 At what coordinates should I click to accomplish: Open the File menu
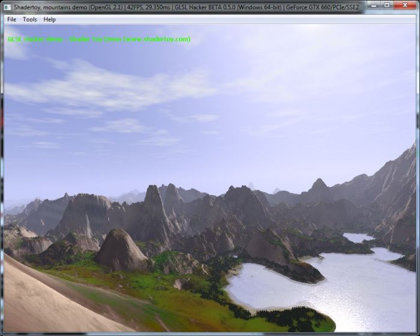coord(11,19)
